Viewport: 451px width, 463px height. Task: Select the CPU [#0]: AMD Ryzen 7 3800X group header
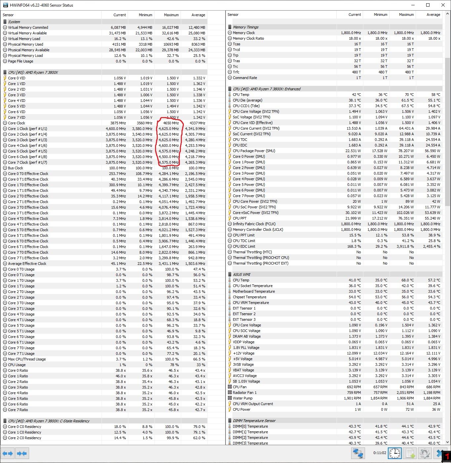point(104,72)
